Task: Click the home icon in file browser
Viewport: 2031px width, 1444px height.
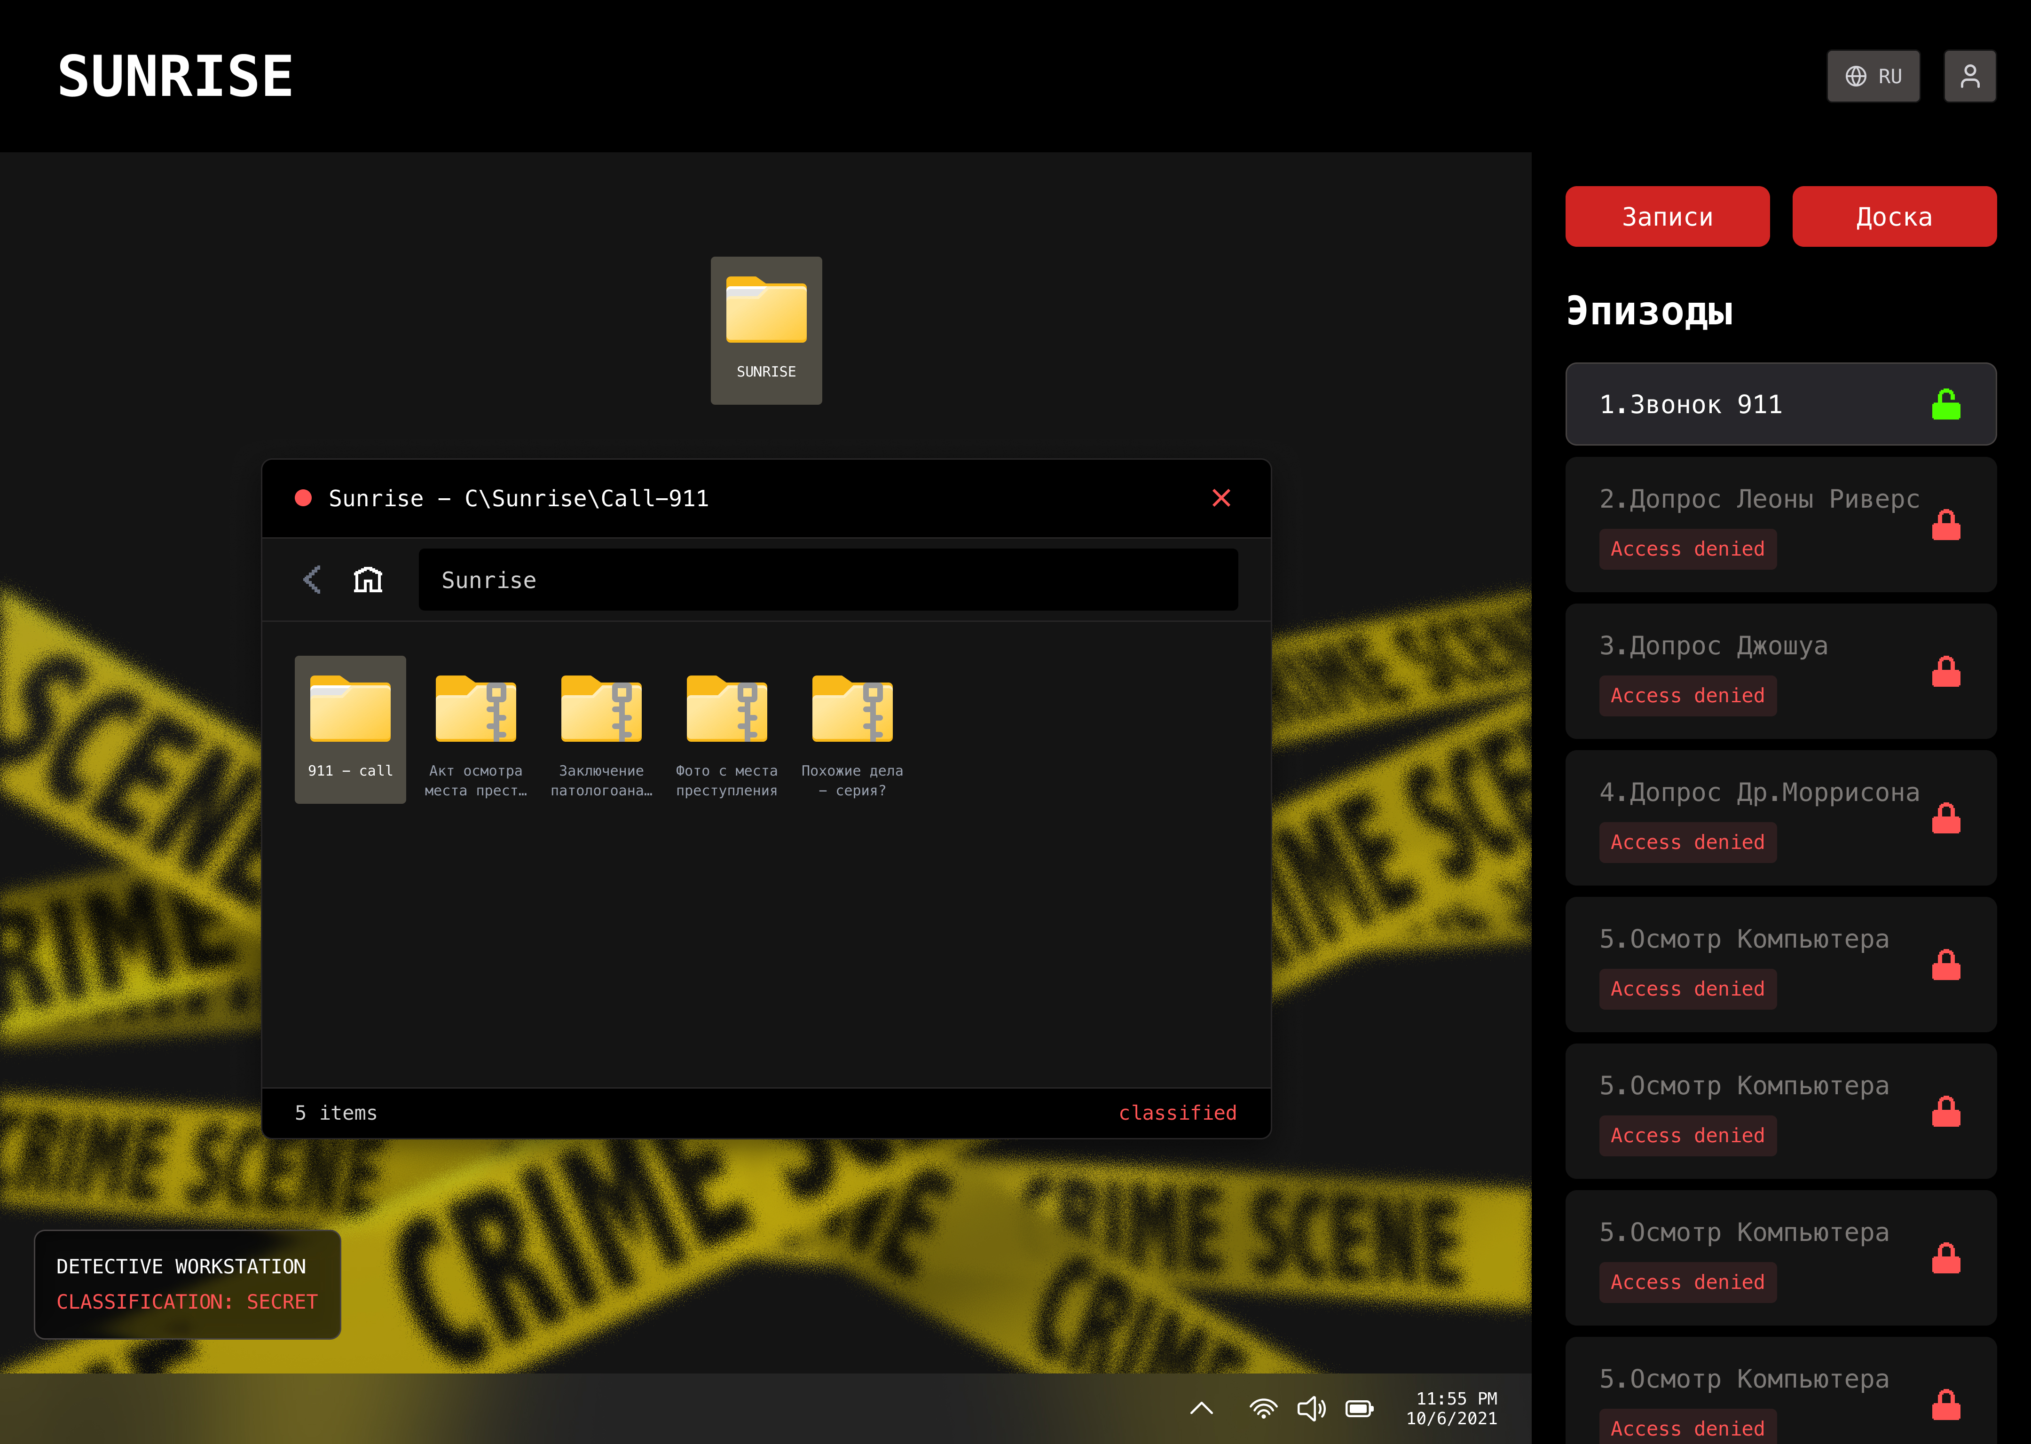Action: (x=367, y=580)
